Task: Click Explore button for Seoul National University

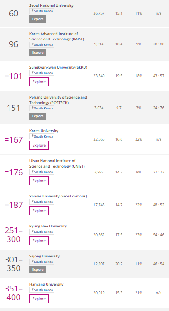Action: click(x=38, y=19)
